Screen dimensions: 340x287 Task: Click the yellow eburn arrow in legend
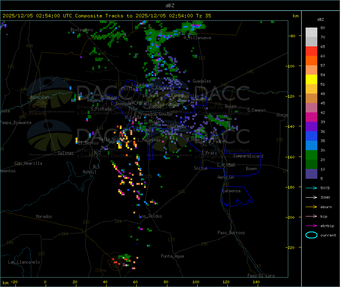311,207
